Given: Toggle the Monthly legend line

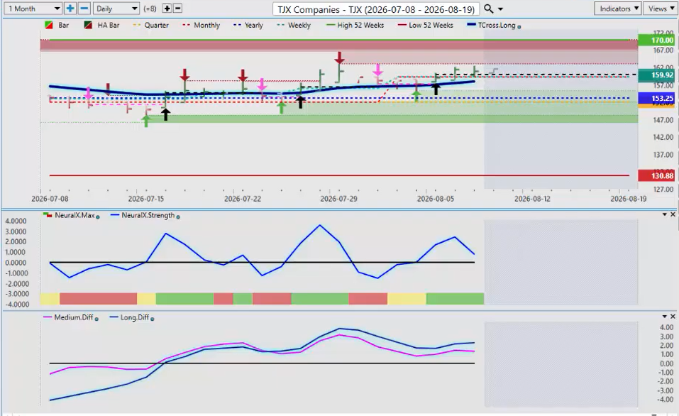Looking at the screenshot, I should pos(202,25).
